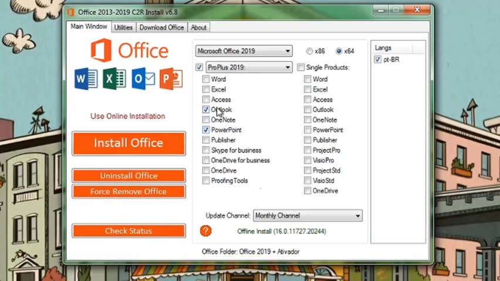
Task: Click the PowerPoint app icon under Office logo
Action: click(x=171, y=78)
